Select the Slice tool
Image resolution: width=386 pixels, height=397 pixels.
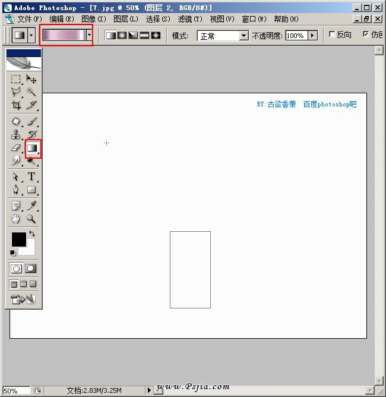(x=31, y=105)
